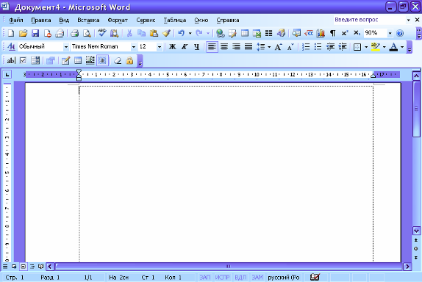
Task: Insert a table from toolbar
Action: coord(245,33)
